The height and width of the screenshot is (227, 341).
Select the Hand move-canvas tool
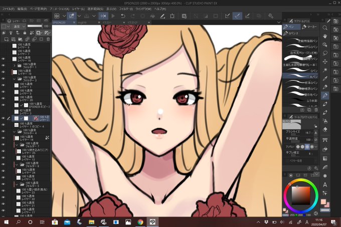pyautogui.click(x=325, y=36)
